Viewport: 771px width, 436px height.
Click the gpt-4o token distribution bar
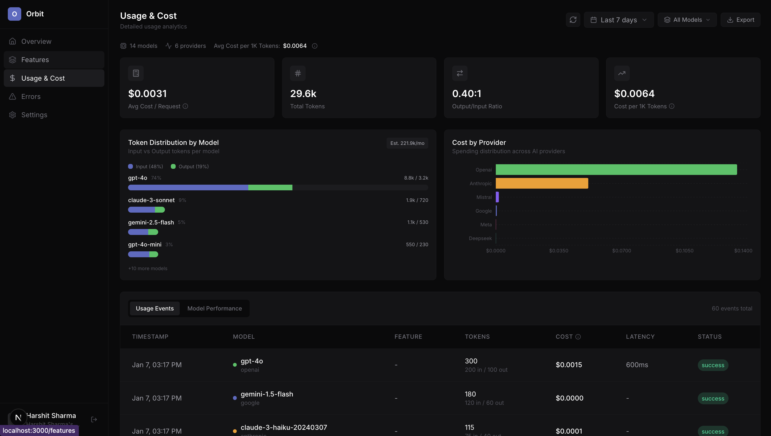click(210, 187)
